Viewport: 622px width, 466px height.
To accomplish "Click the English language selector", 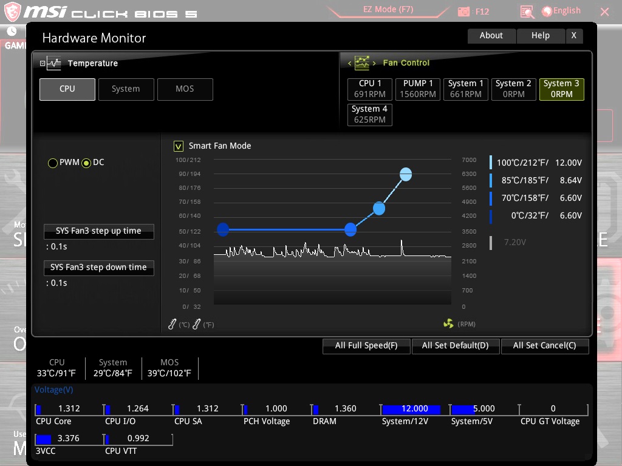I will click(567, 11).
